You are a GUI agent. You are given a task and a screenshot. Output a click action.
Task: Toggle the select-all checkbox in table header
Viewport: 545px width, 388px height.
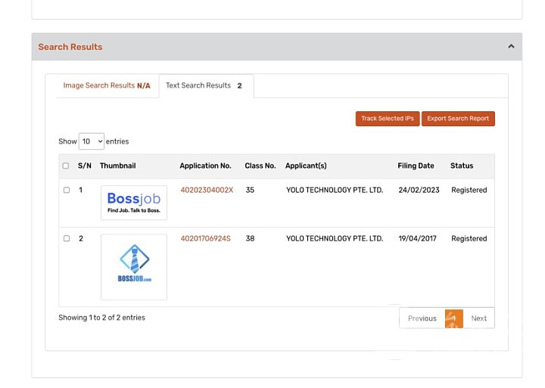(x=66, y=166)
